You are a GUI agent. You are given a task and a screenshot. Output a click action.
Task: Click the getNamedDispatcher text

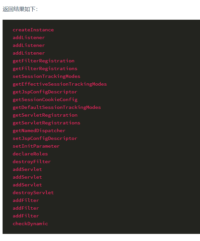[39, 131]
